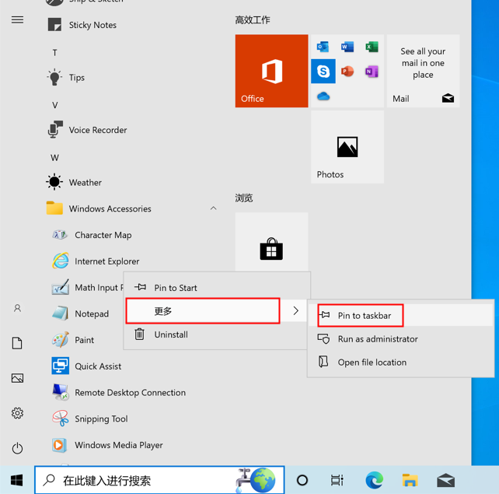Click the taskbar search box

140,480
